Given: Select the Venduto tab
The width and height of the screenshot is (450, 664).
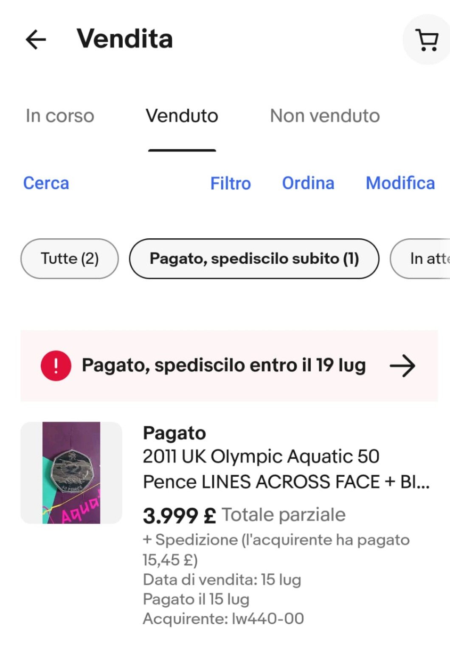Looking at the screenshot, I should [x=182, y=116].
